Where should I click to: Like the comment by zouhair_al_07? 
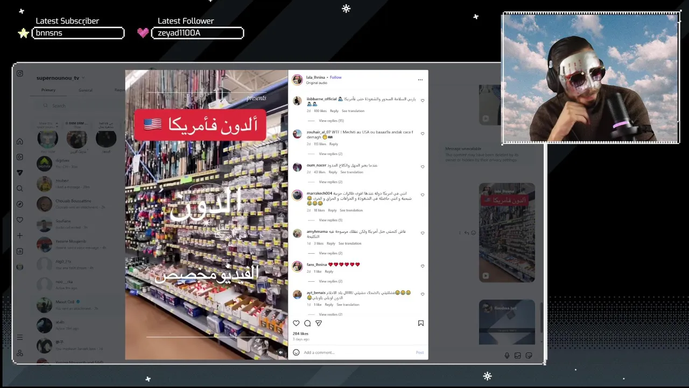pyautogui.click(x=423, y=134)
